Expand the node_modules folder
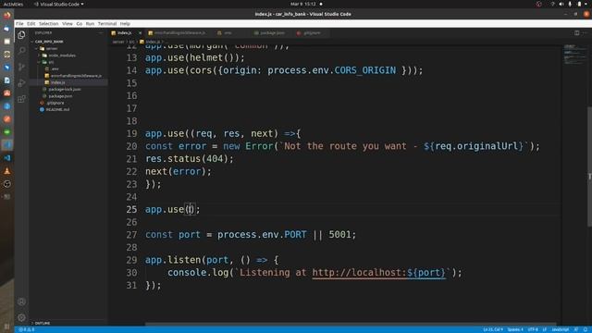 click(62, 55)
